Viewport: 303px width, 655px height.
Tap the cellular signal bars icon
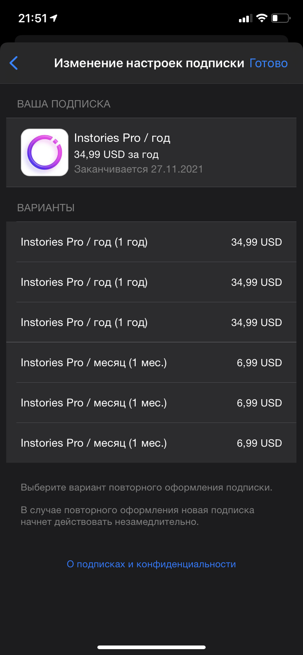[x=246, y=18]
